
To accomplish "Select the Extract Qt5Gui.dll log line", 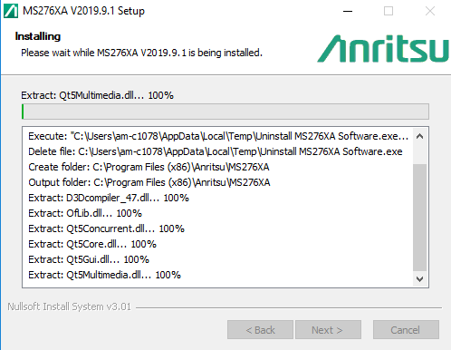I will point(89,259).
